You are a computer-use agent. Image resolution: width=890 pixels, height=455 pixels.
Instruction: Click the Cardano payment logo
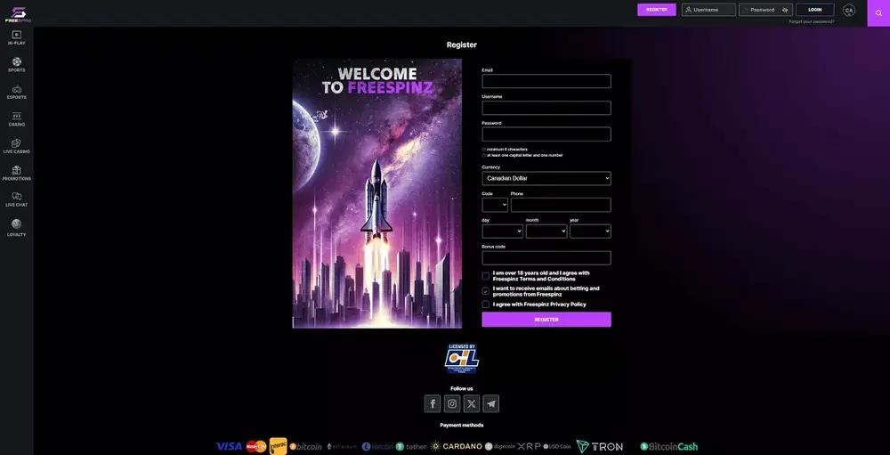coord(457,446)
